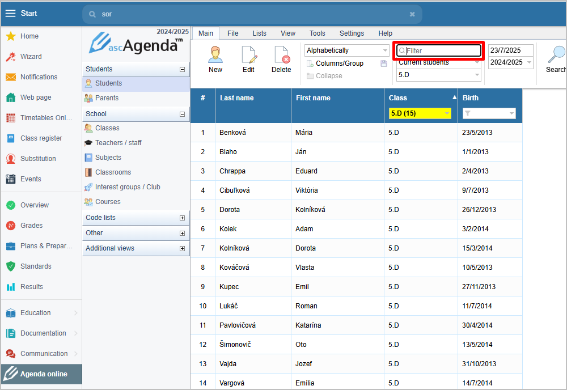Viewport: 567px width, 390px height.
Task: Open the Birth column filter dropdown
Action: (x=489, y=113)
